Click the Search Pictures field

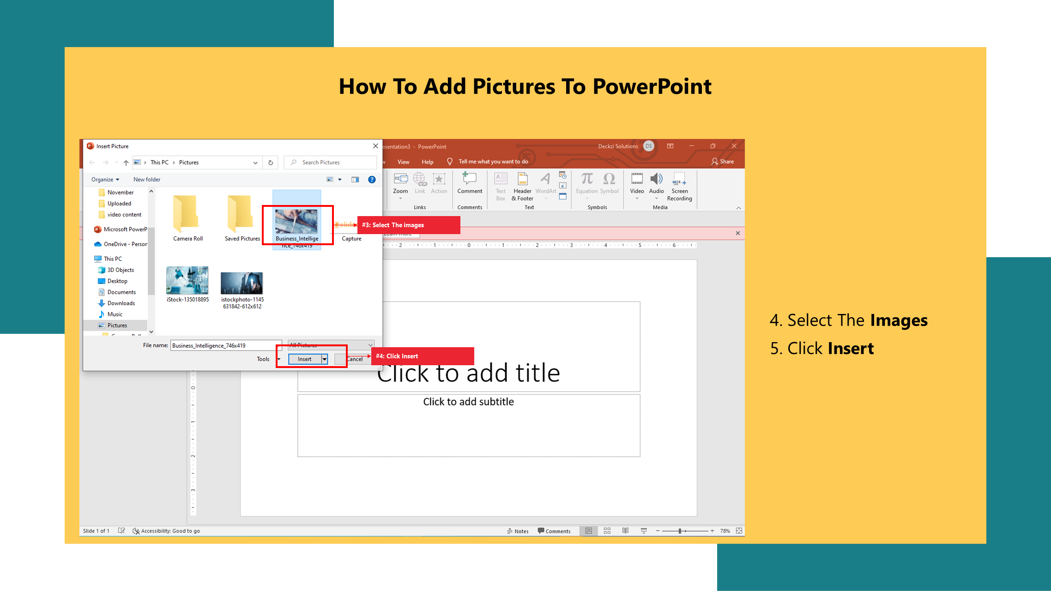point(330,163)
